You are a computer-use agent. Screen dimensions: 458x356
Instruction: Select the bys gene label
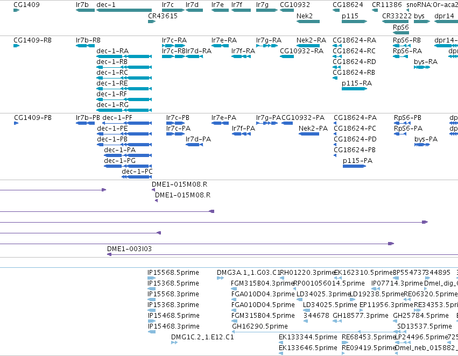click(x=419, y=16)
